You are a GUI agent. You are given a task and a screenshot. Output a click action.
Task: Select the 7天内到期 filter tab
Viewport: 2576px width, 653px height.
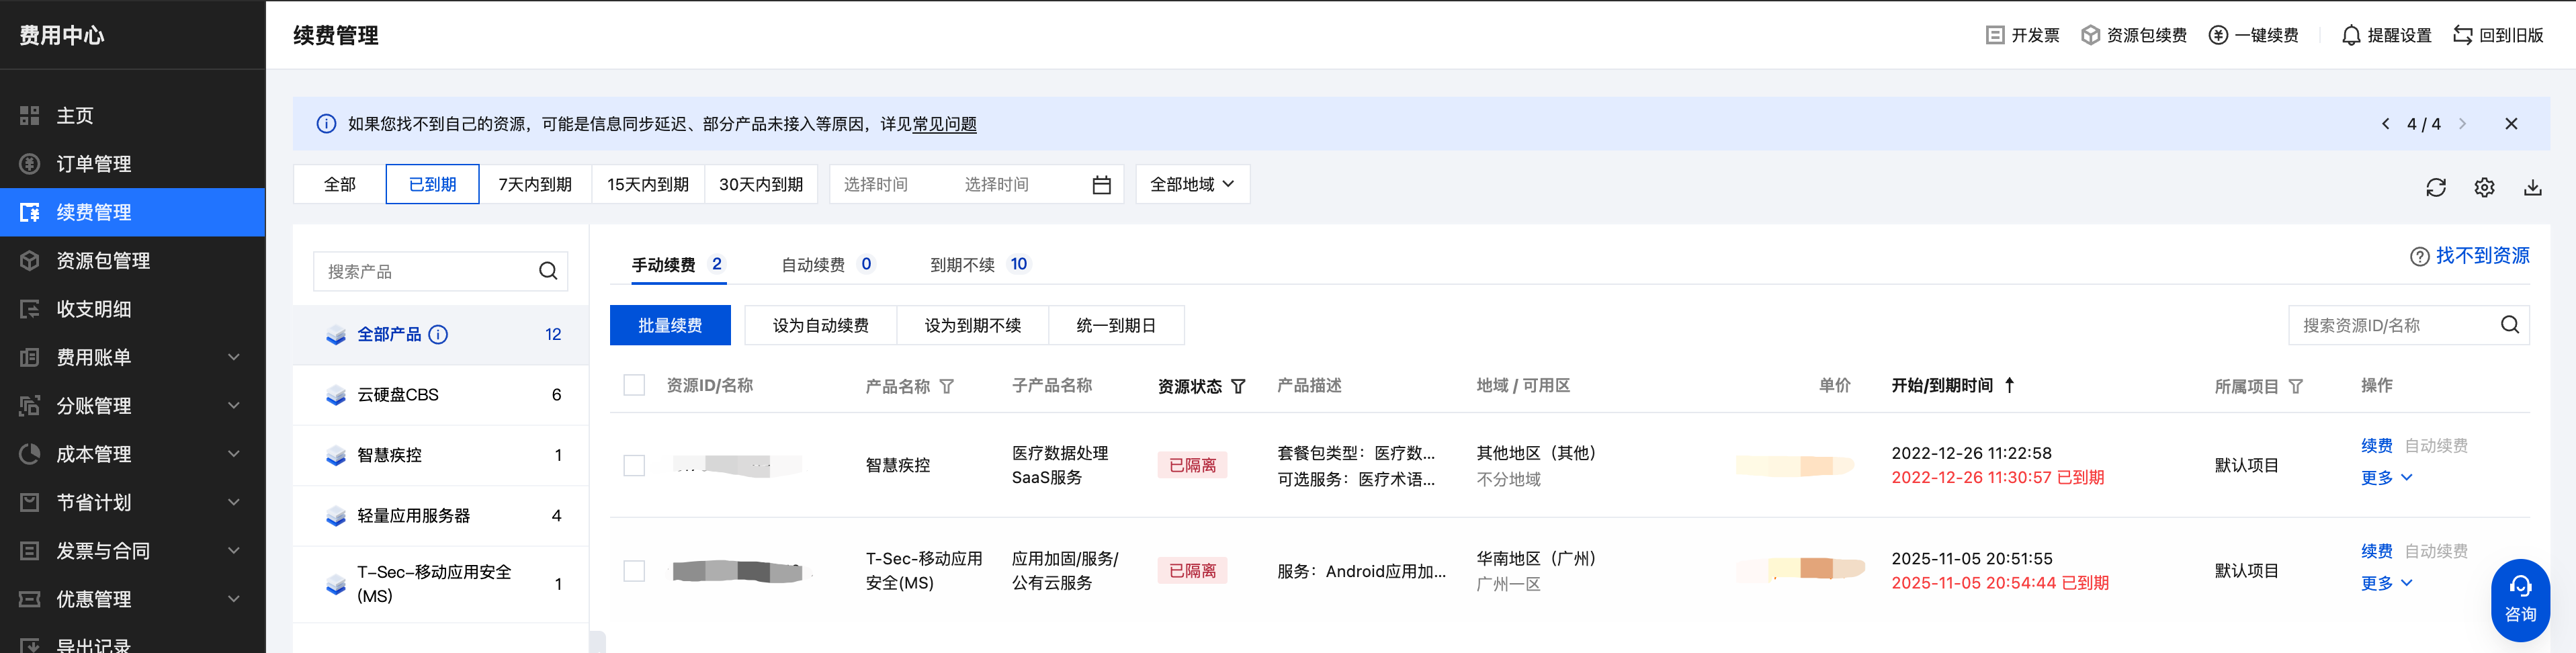[535, 184]
